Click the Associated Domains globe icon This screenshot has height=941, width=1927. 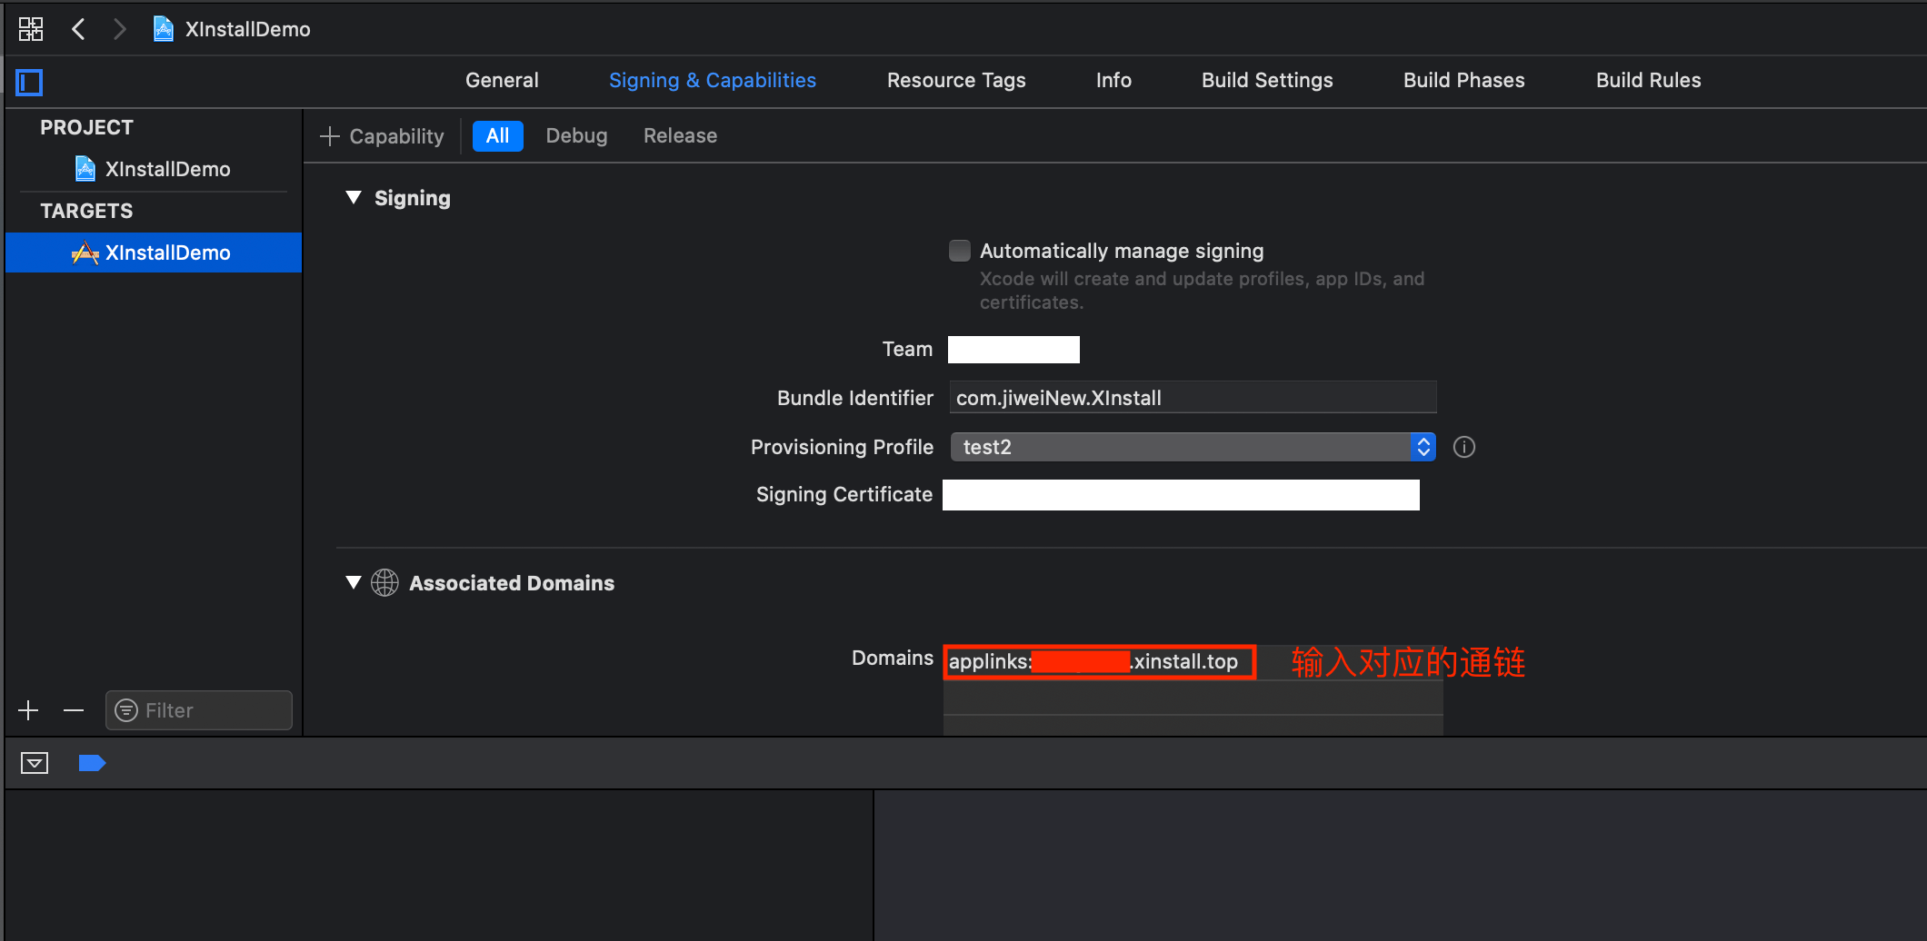click(384, 582)
